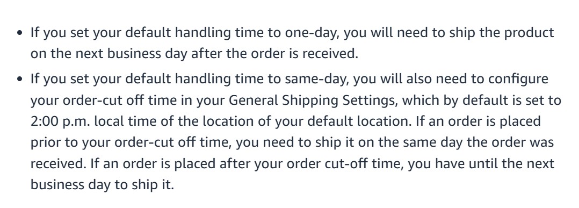Click the phrase 'business day to ship it.'
This screenshot has height=208, width=579.
pos(102,185)
